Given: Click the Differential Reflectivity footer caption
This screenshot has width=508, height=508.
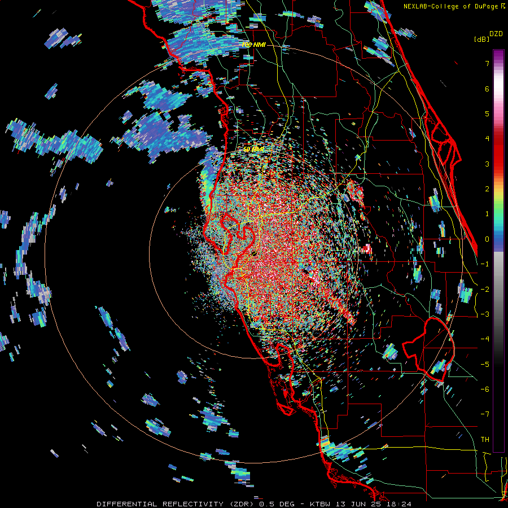Looking at the screenshot, I should 254,504.
